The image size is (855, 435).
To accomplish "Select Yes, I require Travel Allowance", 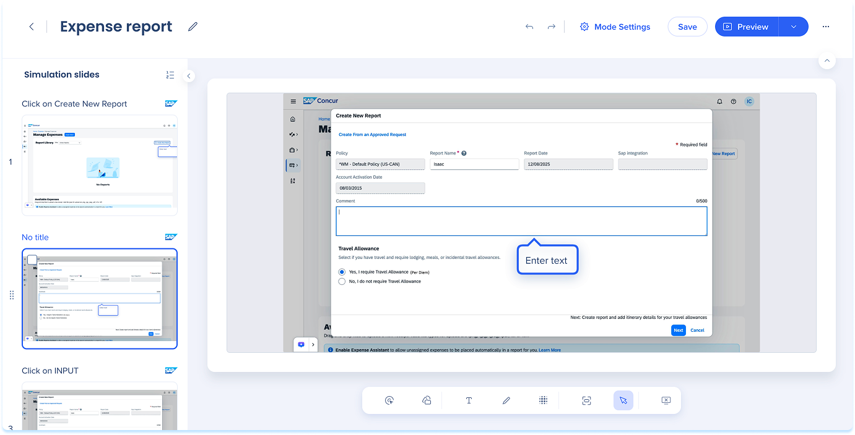I will [342, 272].
